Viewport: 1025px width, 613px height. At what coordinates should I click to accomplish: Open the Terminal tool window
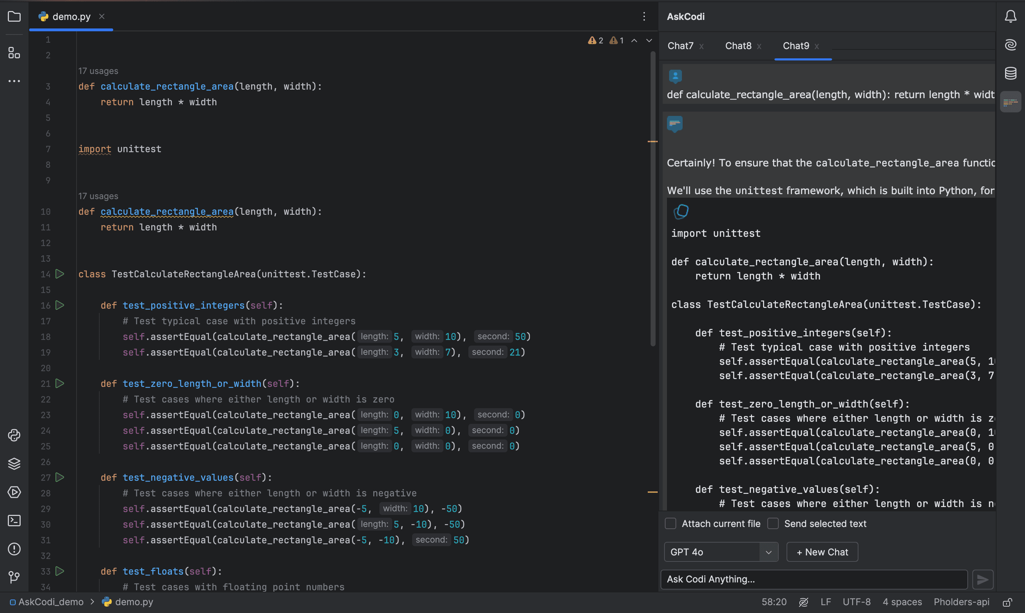click(x=14, y=521)
